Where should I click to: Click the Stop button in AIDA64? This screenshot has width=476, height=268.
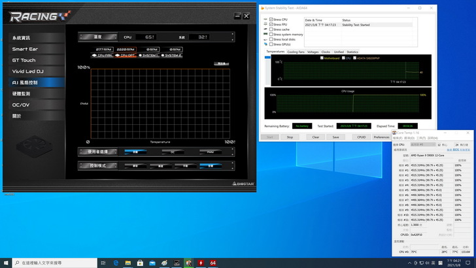click(x=290, y=137)
